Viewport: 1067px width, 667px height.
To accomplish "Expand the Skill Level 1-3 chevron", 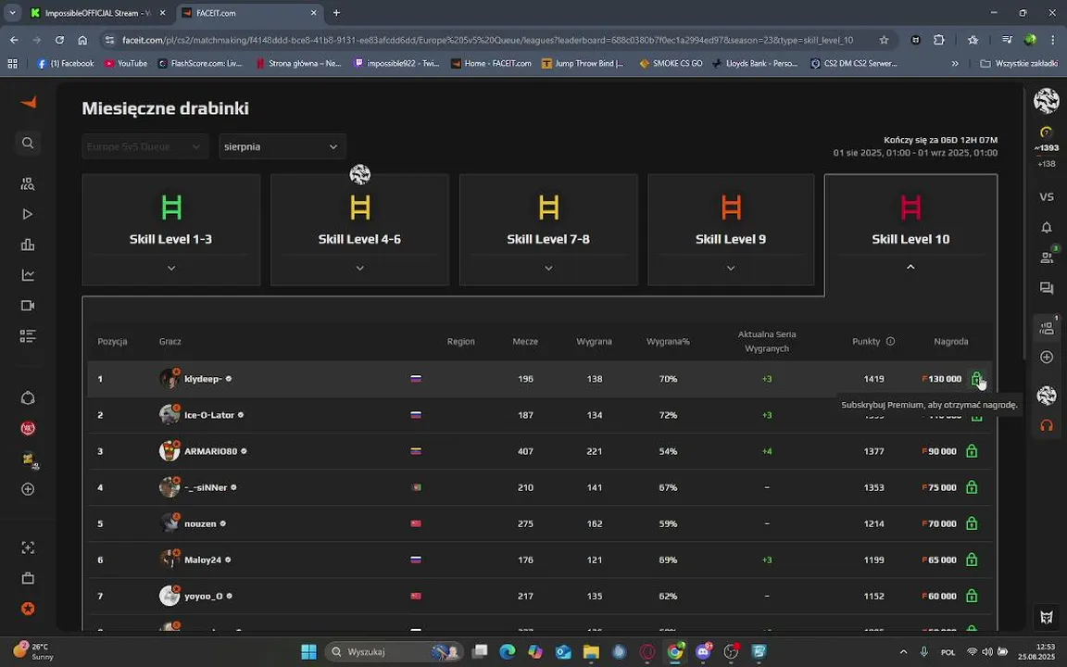I will pos(171,268).
